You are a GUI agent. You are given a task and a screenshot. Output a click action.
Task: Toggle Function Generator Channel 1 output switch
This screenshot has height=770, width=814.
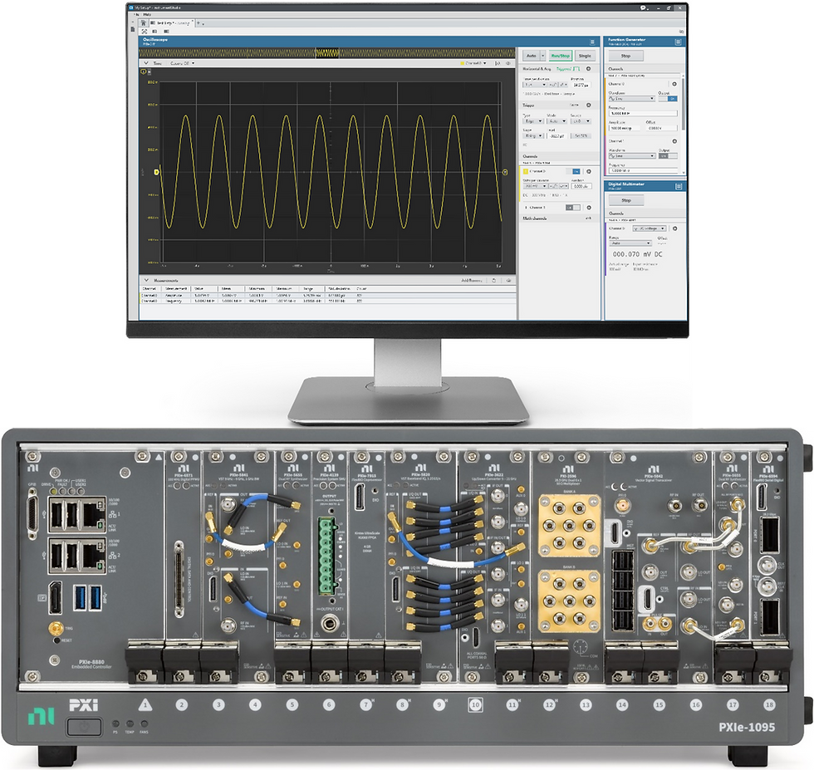coord(668,156)
